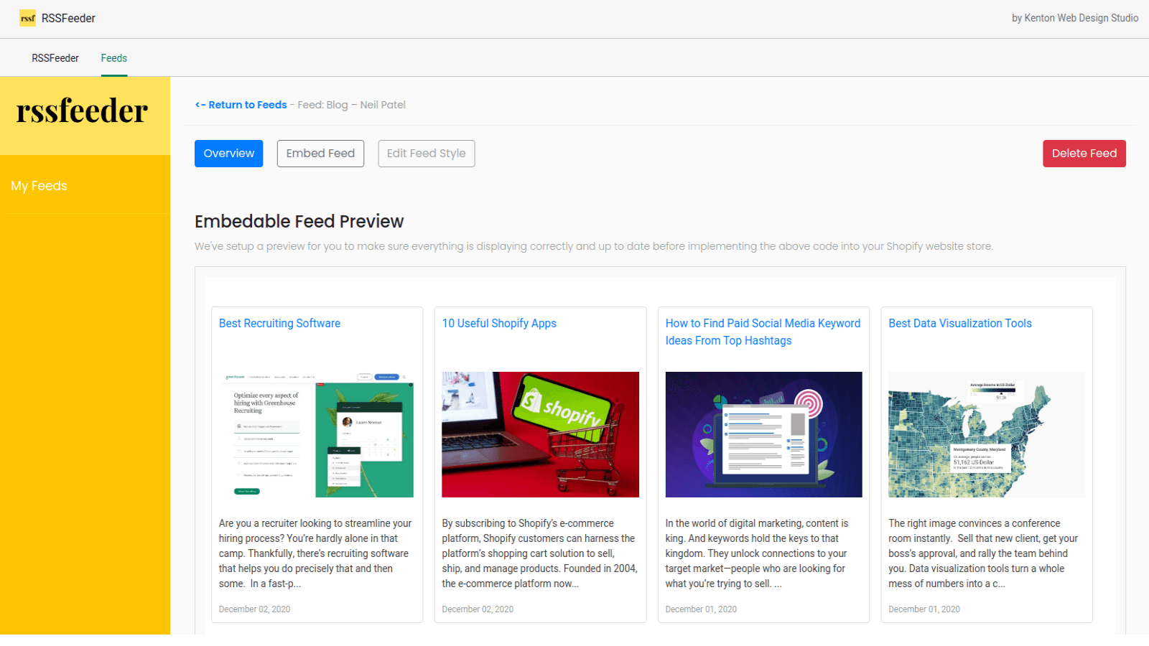The image size is (1149, 646).
Task: Click the yellow rssfeeder logo in the sidebar
Action: (81, 111)
